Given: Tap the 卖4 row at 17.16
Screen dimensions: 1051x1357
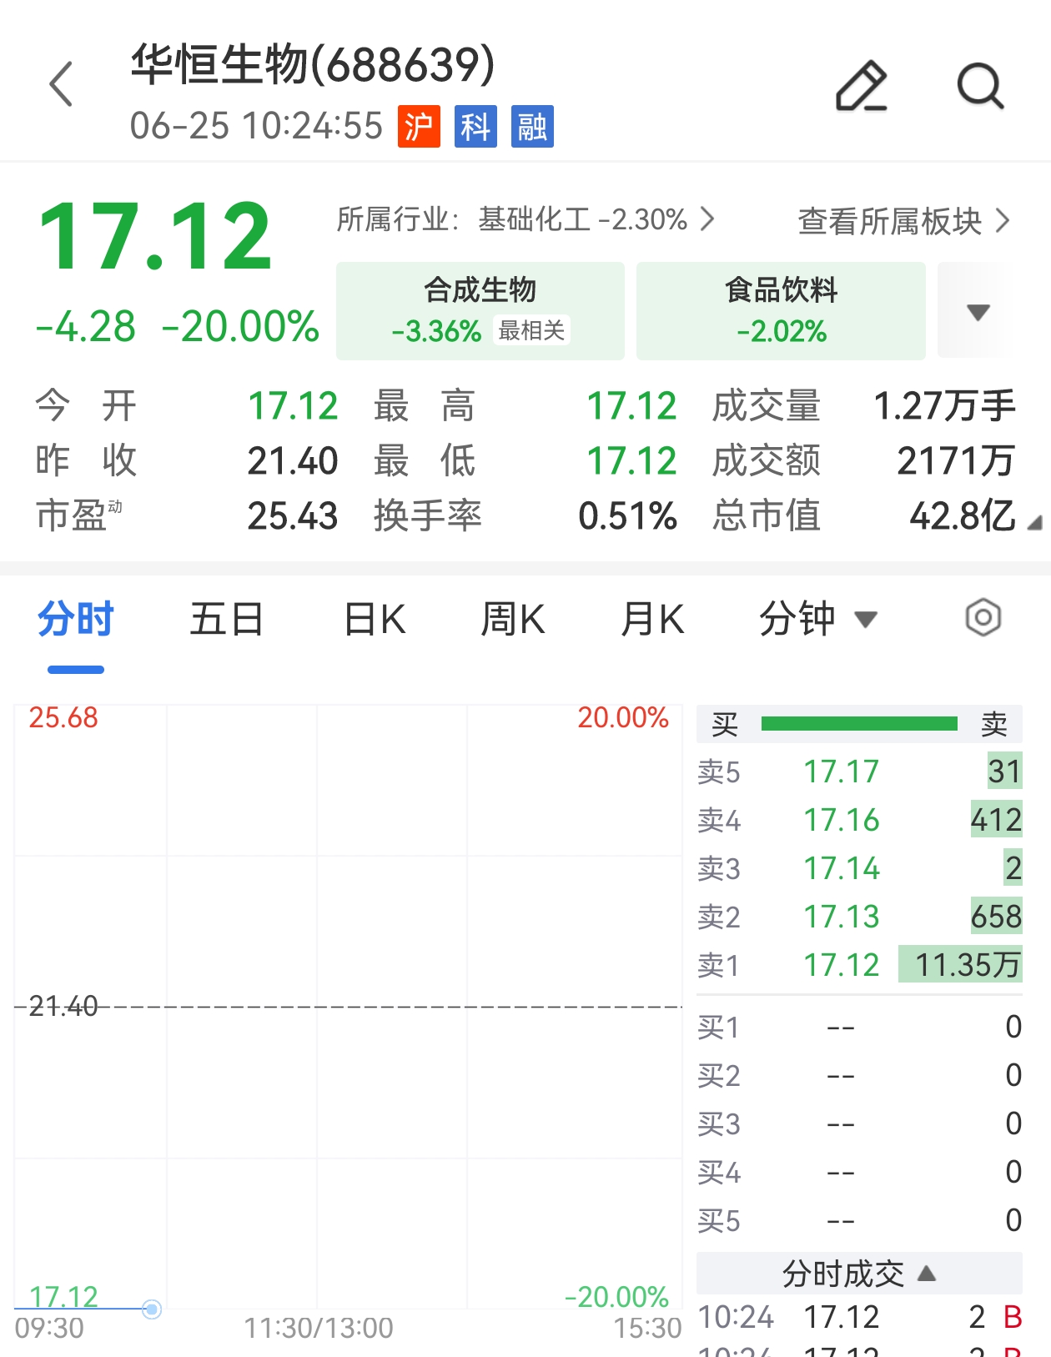Looking at the screenshot, I should [859, 820].
